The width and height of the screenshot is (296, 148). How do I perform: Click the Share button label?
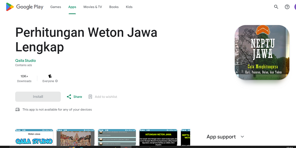[78, 97]
